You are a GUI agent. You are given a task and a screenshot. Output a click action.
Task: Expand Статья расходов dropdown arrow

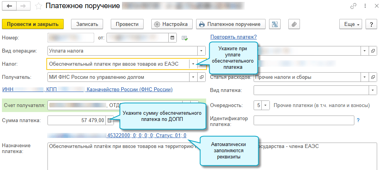point(364,77)
